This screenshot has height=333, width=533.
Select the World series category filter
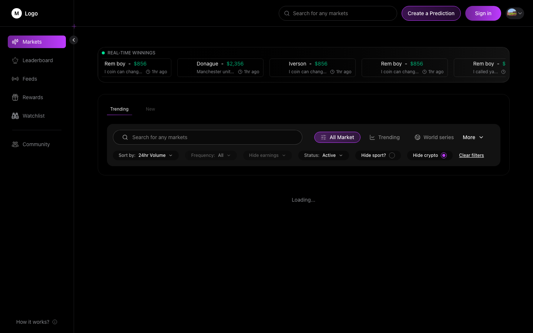coord(434,137)
